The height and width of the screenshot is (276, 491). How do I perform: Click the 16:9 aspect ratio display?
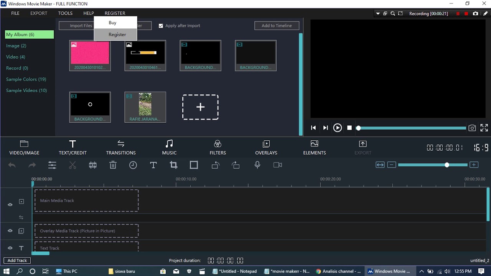(481, 148)
